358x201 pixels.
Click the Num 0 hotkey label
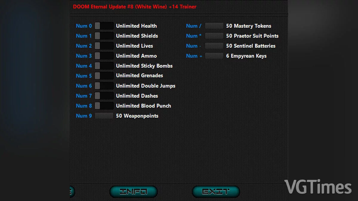coord(84,26)
